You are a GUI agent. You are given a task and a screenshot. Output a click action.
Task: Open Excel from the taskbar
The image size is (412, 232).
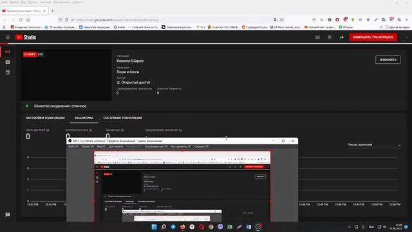click(x=230, y=227)
